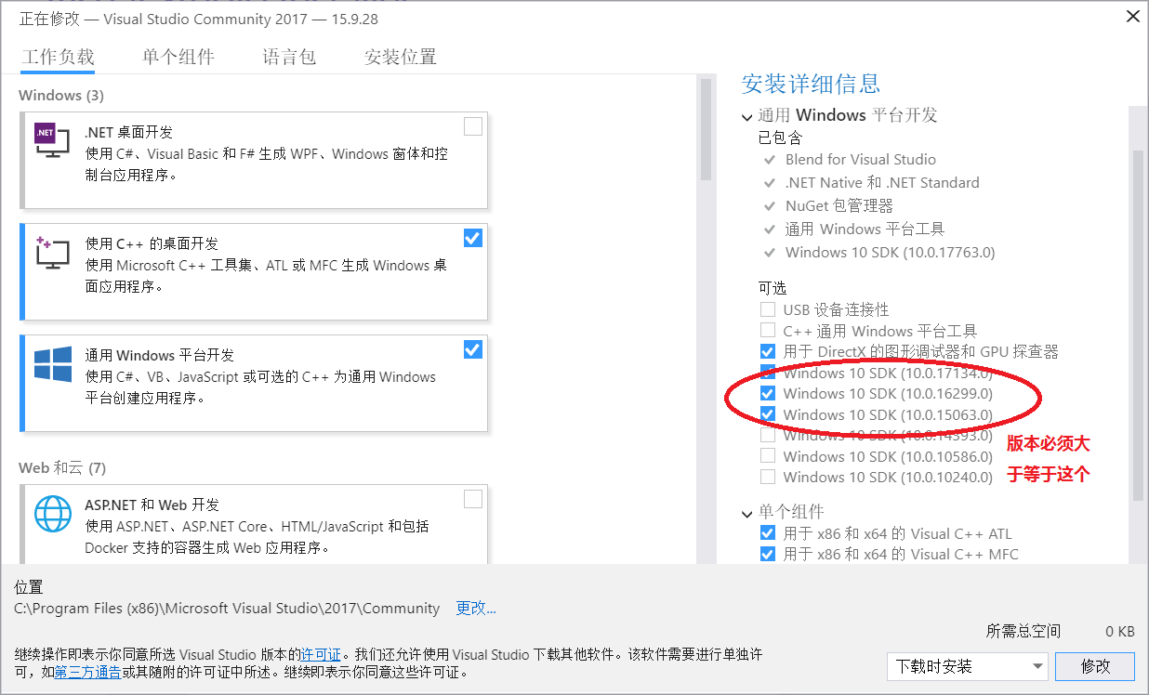Click the .NET Native 和 .NET Standard entry
This screenshot has width=1149, height=695.
[882, 183]
